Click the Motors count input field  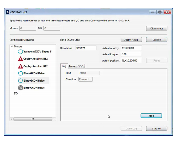28,28
